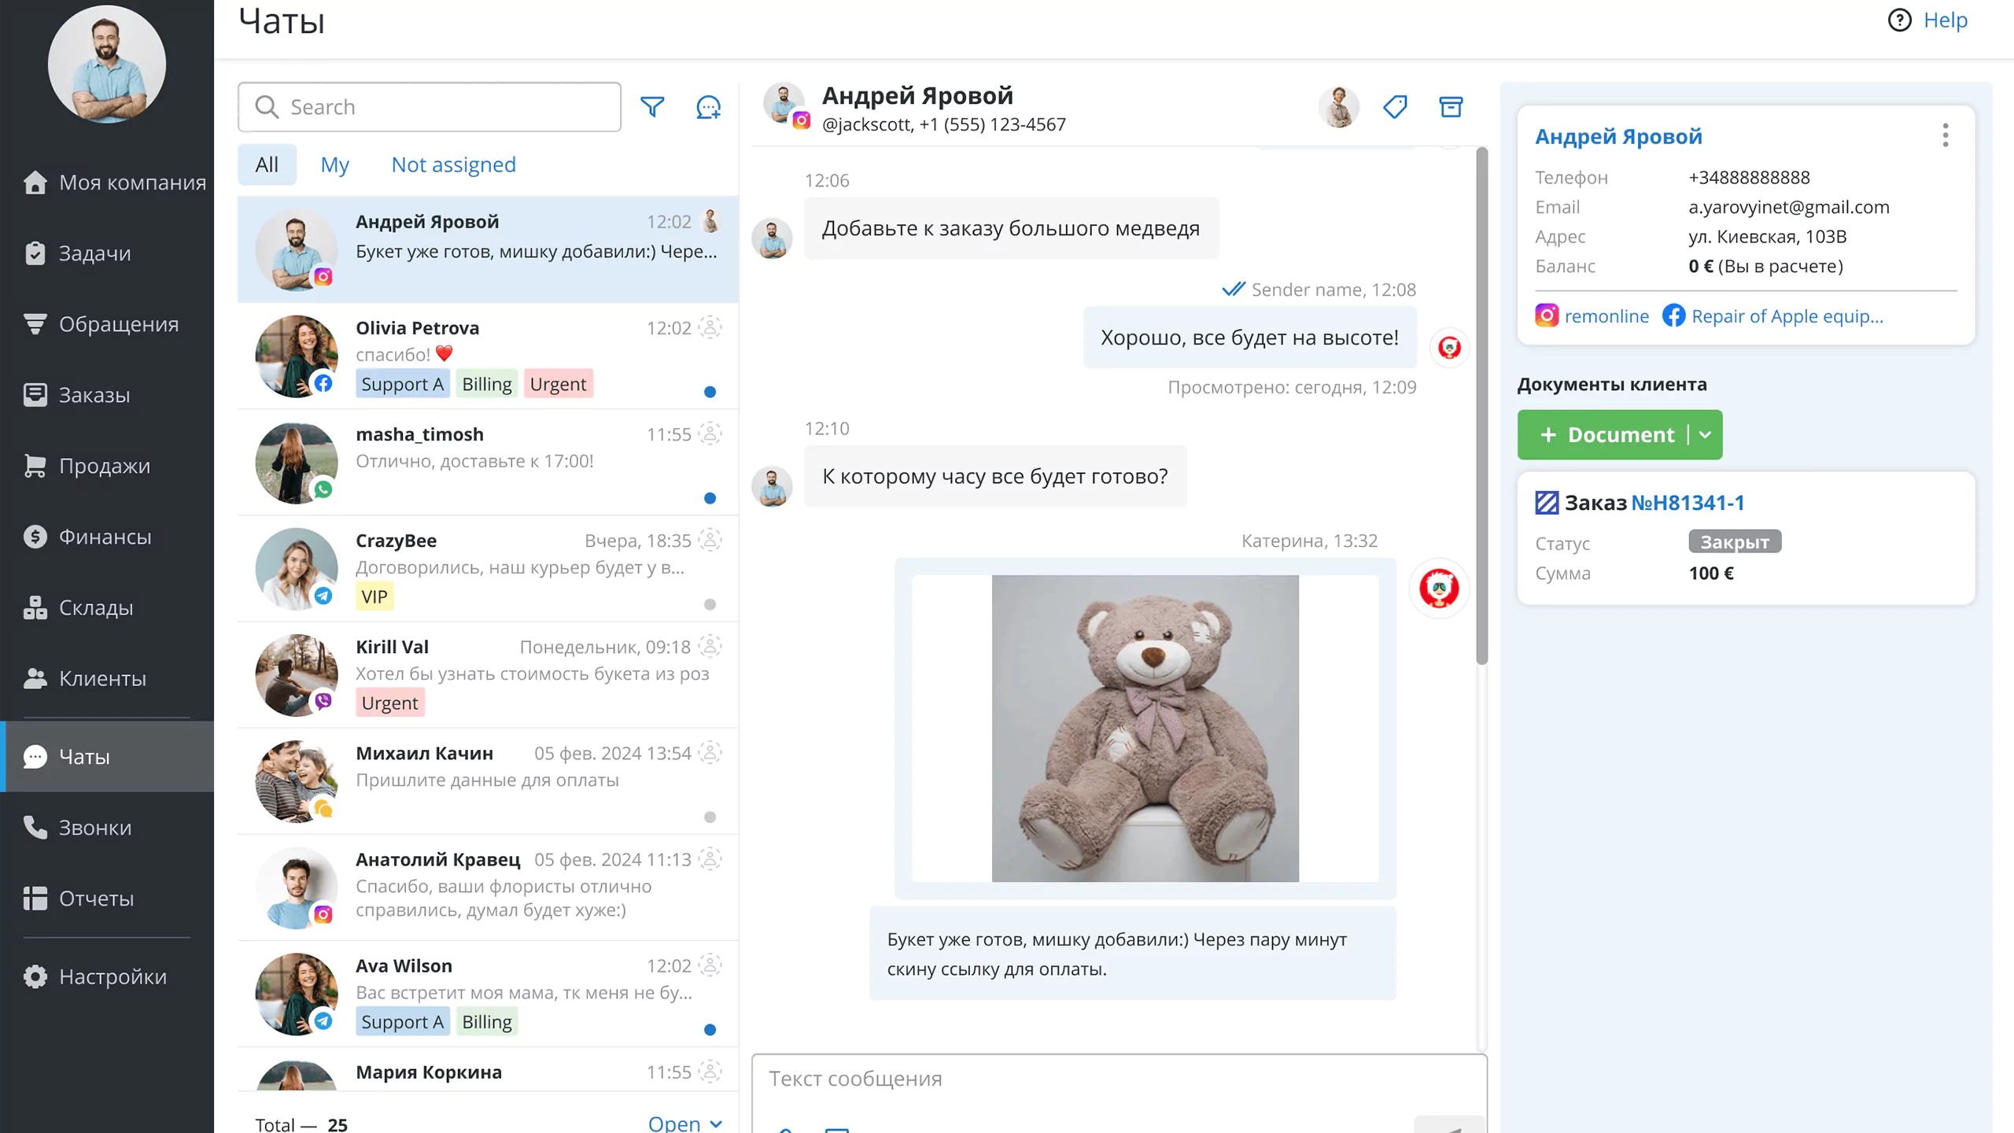The height and width of the screenshot is (1133, 2014).
Task: Open Olivia Petrova chat
Action: (x=488, y=356)
